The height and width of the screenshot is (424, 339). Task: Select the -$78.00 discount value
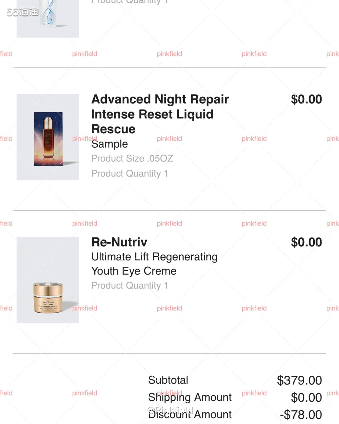coord(301,415)
